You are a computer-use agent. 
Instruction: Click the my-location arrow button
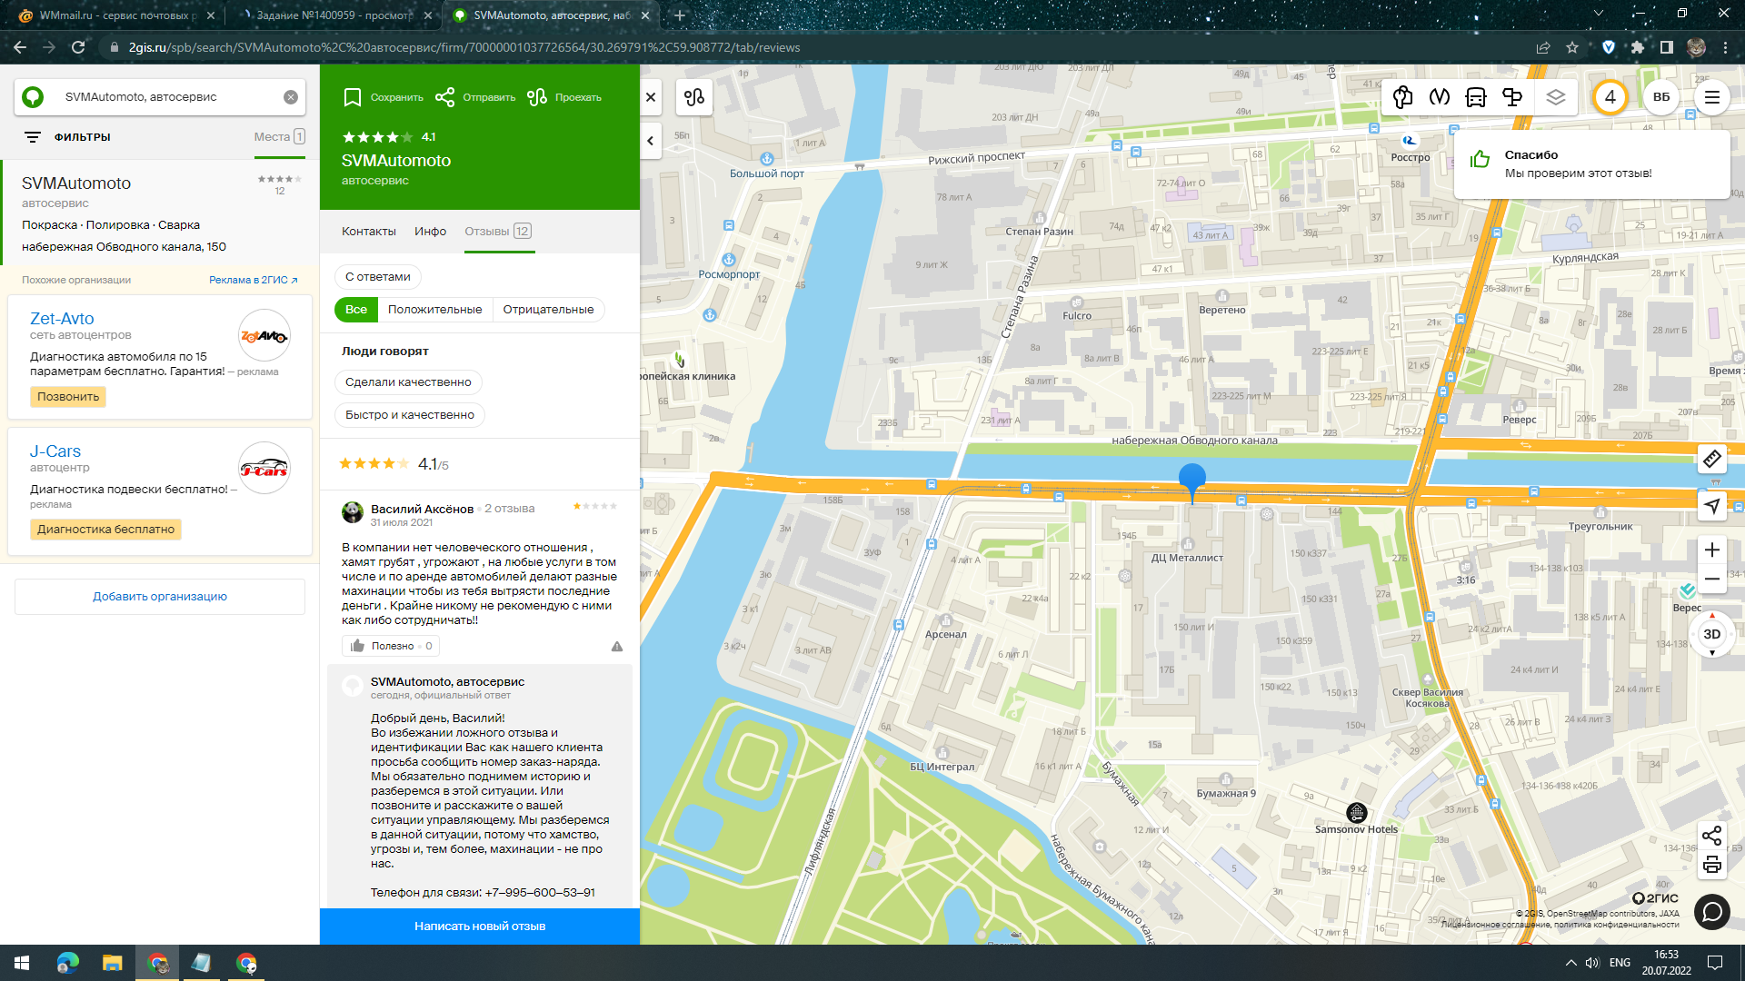coord(1712,506)
